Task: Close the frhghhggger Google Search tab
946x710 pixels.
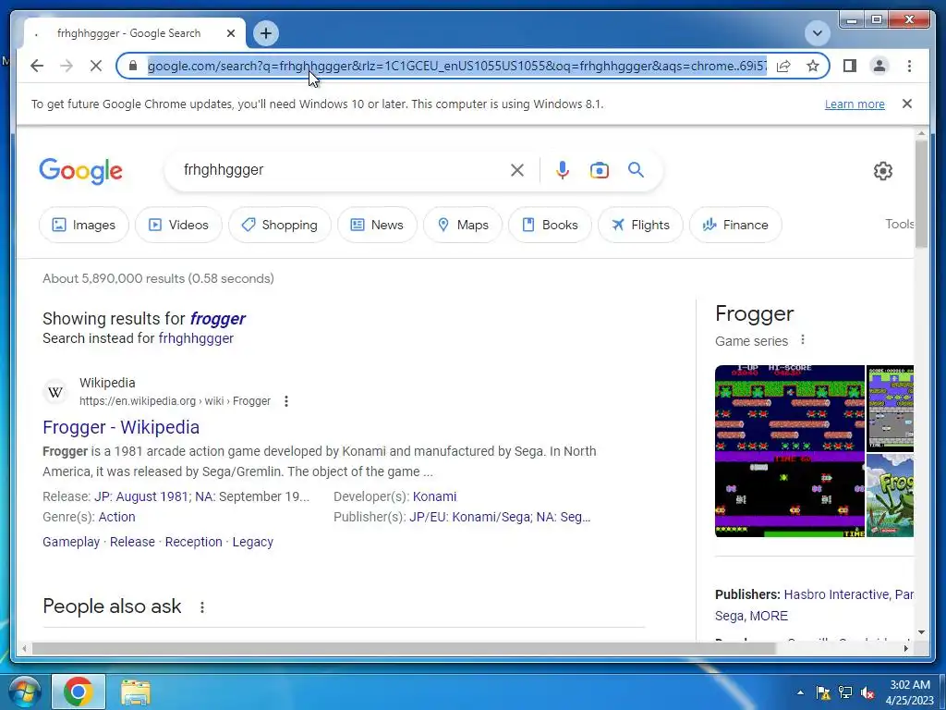Action: (x=230, y=33)
